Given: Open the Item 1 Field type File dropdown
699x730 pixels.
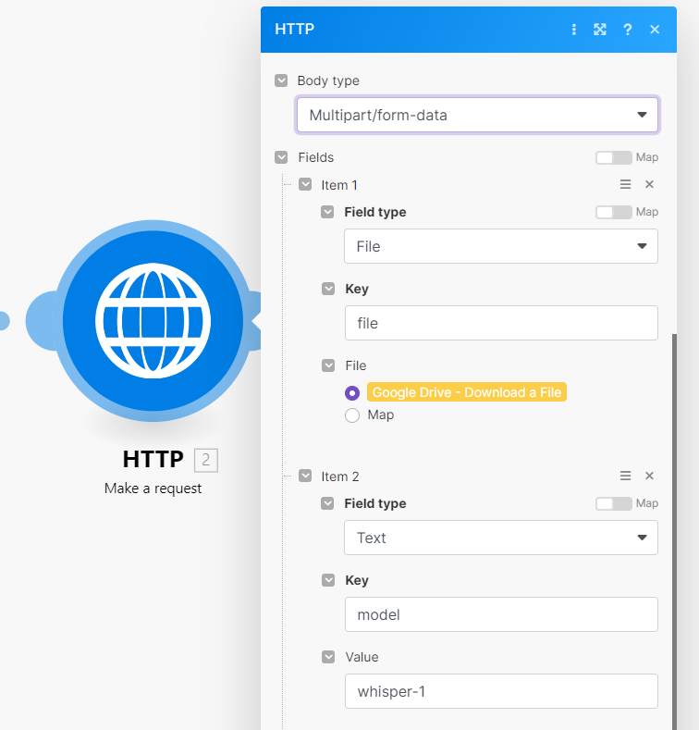Looking at the screenshot, I should 501,246.
